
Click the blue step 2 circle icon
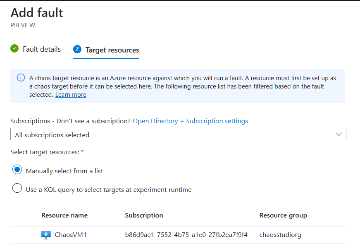click(x=77, y=49)
